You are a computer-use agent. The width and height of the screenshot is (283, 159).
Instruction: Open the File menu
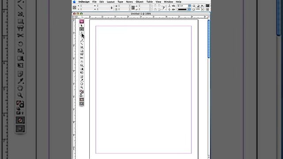(x=94, y=2)
